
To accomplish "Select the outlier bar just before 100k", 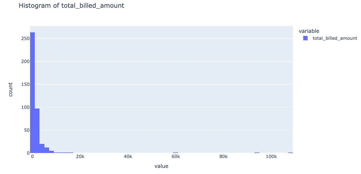I will (257, 152).
